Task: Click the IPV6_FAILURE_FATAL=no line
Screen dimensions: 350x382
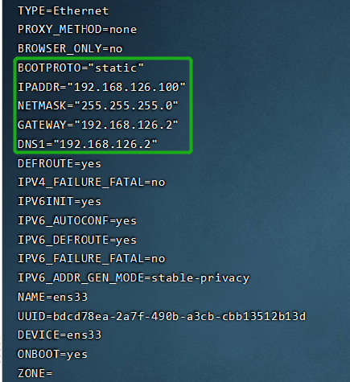Action: coord(91,259)
